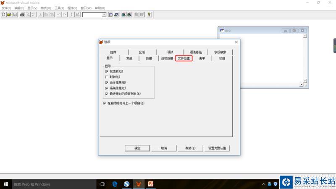Click the AutoForm Wizard toolbar icon

point(136,15)
